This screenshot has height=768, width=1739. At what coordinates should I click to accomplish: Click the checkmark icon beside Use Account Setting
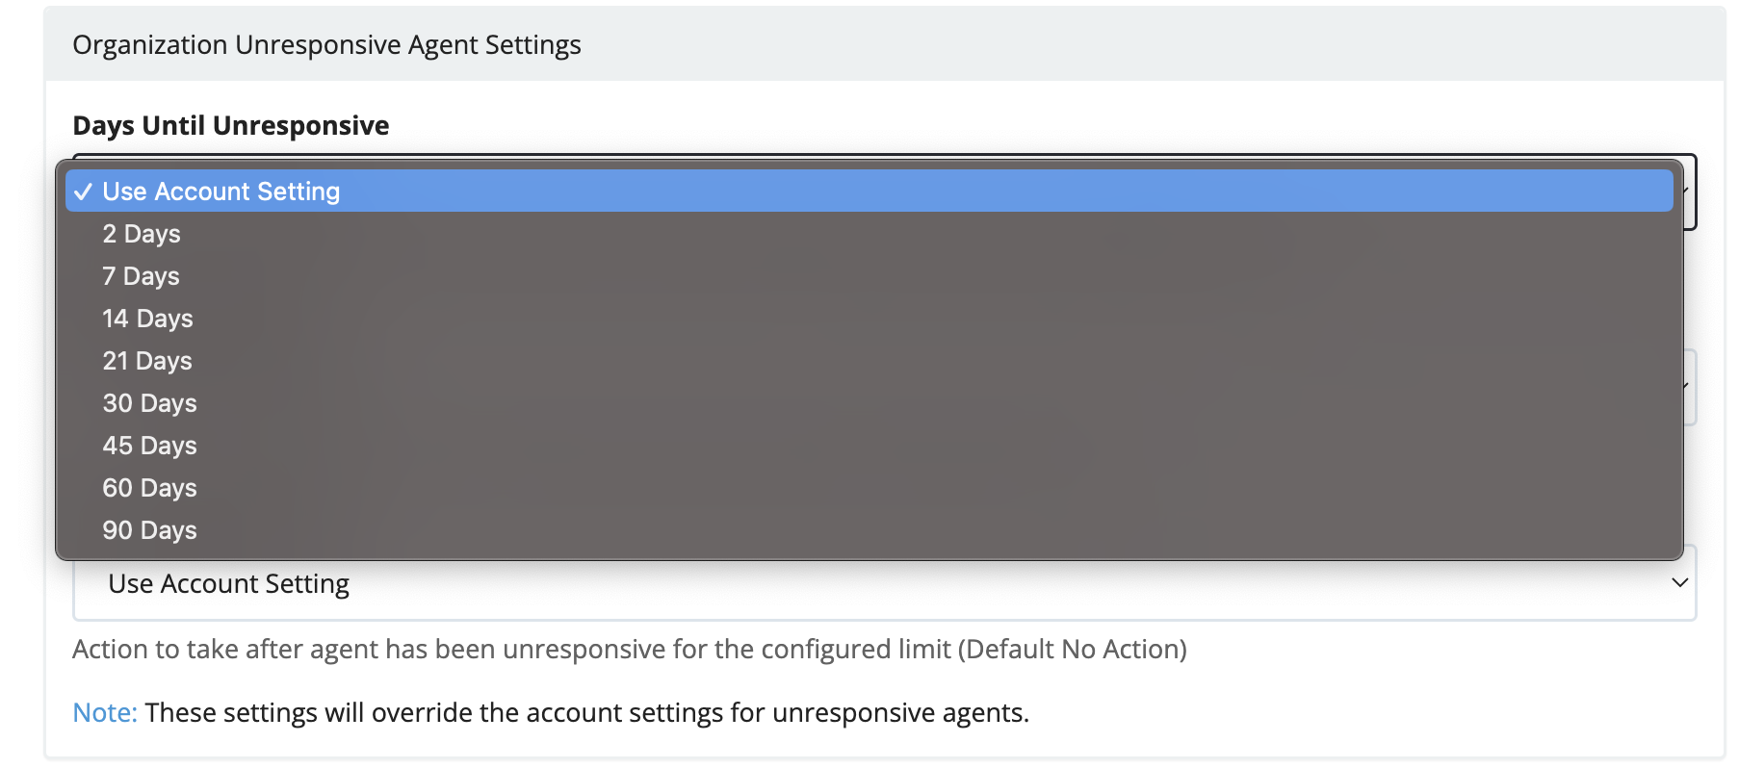[x=84, y=192]
